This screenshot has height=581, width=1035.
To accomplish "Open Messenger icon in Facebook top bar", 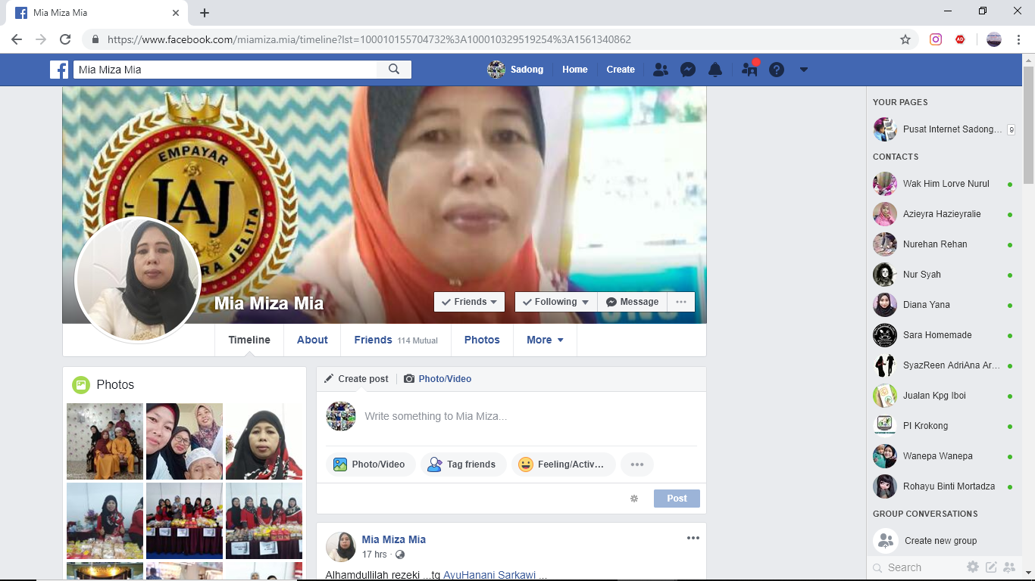I will click(688, 70).
